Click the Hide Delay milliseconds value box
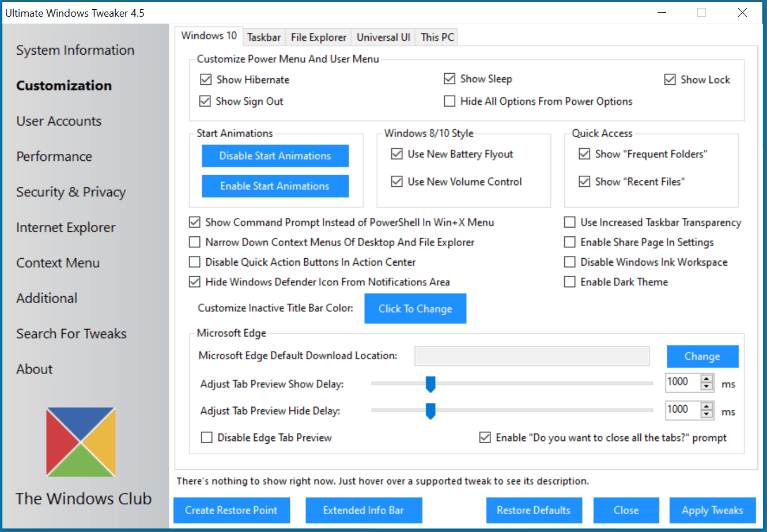The image size is (767, 532). pyautogui.click(x=683, y=410)
